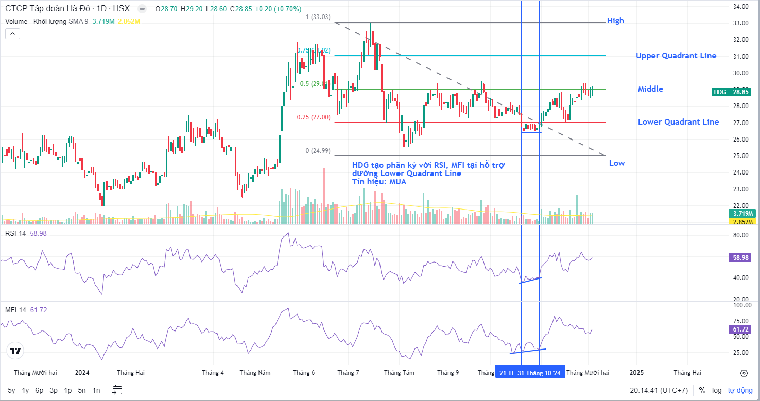Viewport: 760px width, 401px height.
Task: Click the '2025' time axis label
Action: (x=636, y=373)
